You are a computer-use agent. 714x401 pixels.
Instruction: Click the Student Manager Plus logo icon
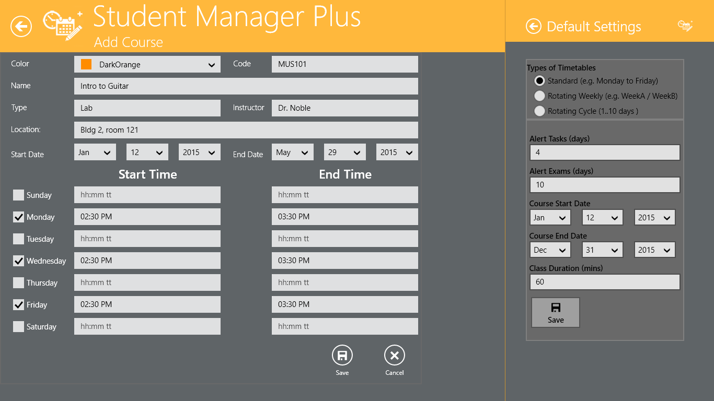click(63, 26)
